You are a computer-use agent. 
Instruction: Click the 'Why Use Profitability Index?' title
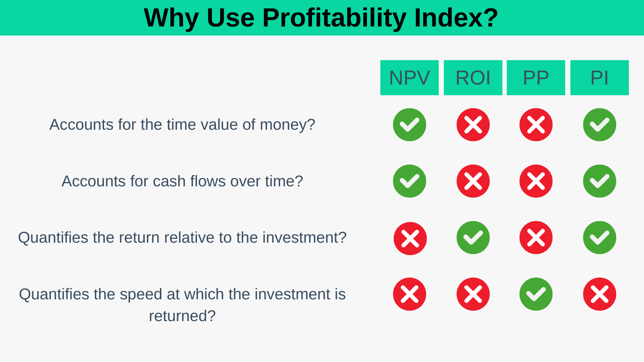[x=321, y=18]
